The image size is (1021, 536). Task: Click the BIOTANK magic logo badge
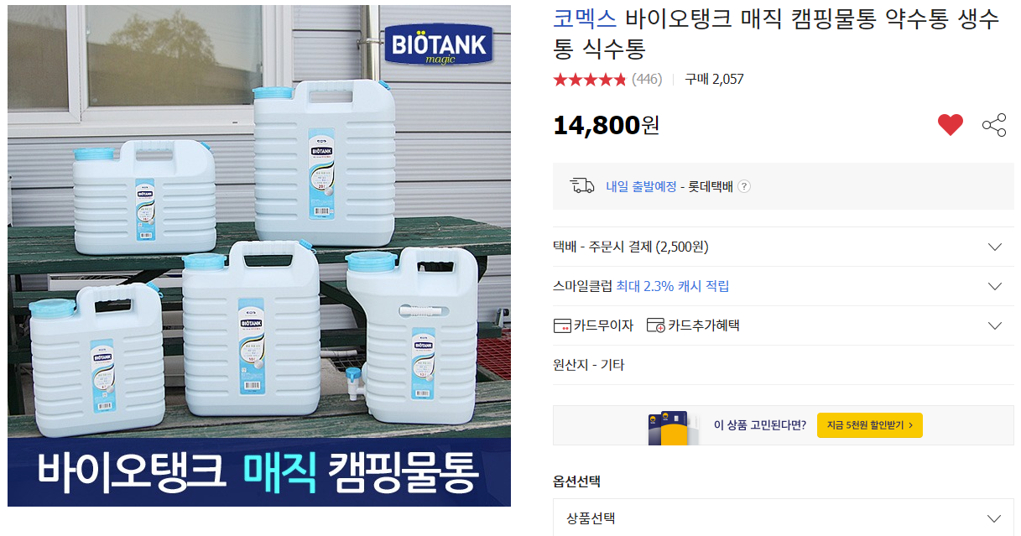pos(440,44)
